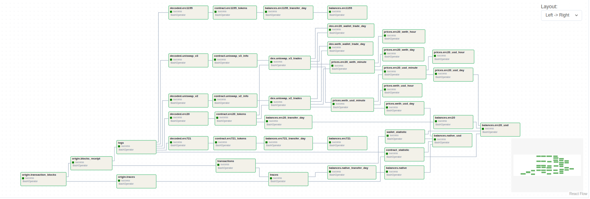Select the logs task node
Screen dimensions: 590x199
click(x=137, y=147)
